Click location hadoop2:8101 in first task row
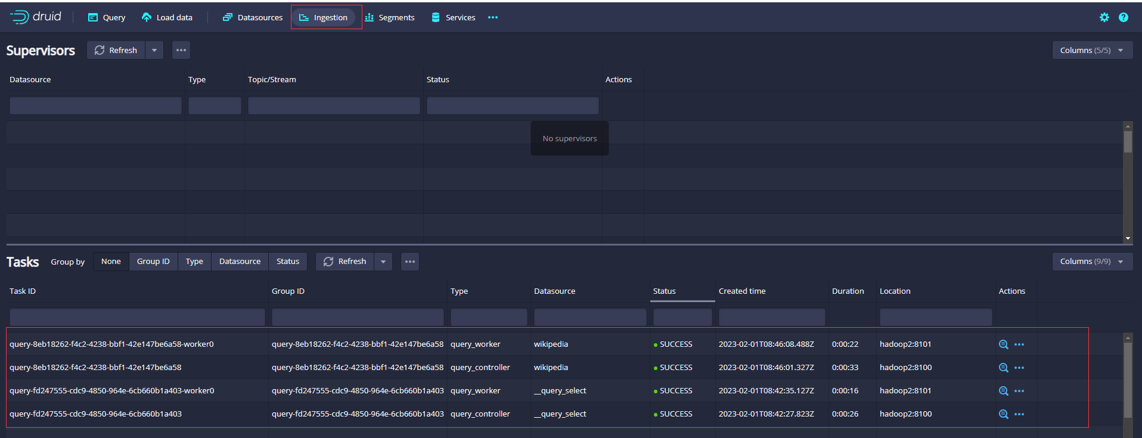1142x438 pixels. click(905, 344)
